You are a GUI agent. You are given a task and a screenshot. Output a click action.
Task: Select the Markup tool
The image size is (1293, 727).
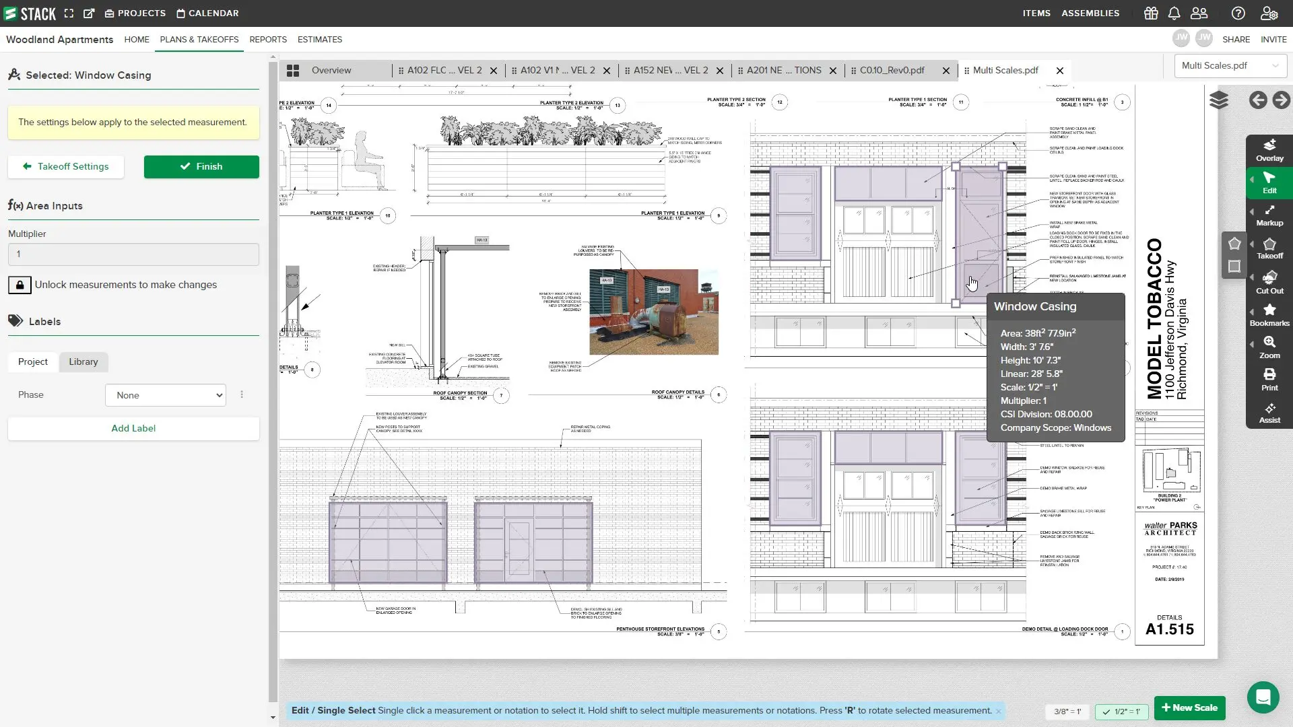pos(1269,215)
